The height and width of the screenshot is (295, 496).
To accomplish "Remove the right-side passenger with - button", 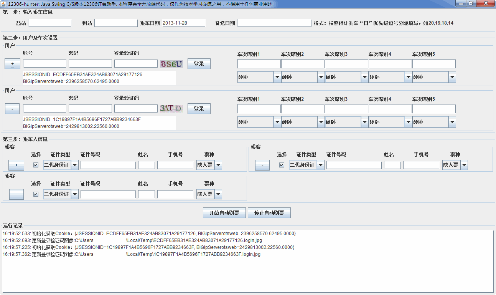I will point(262,165).
